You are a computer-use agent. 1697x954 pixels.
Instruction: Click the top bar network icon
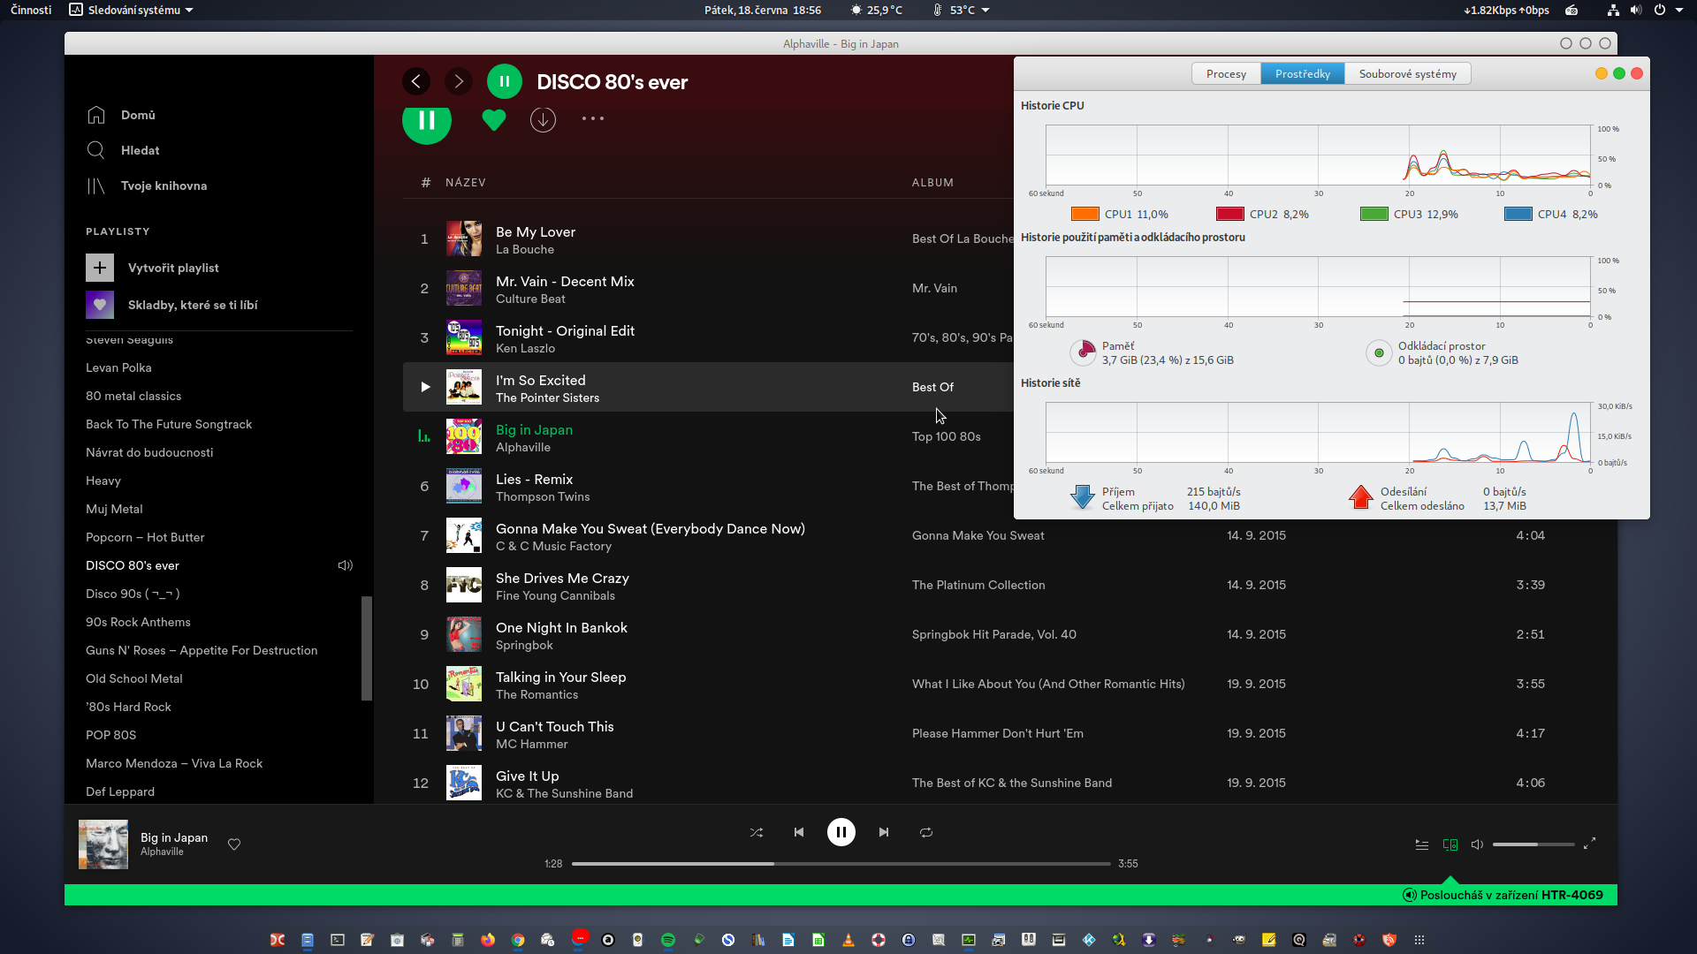point(1613,10)
